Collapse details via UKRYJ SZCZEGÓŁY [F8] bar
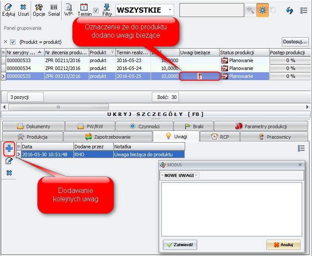The width and height of the screenshot is (312, 256). pos(156,114)
